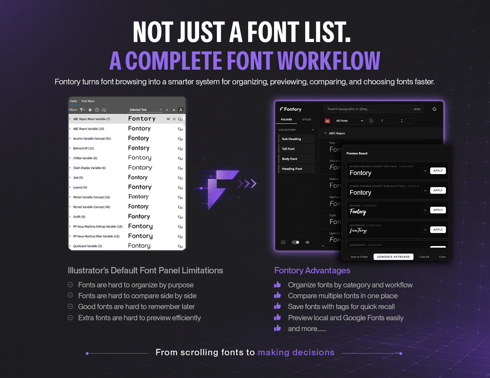Open the STYLES tab in Fontory
The width and height of the screenshot is (490, 378).
click(x=307, y=120)
